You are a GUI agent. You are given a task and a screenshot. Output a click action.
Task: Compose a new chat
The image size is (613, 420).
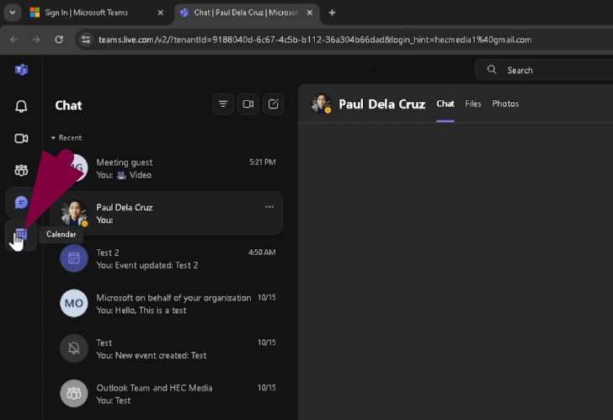point(274,104)
